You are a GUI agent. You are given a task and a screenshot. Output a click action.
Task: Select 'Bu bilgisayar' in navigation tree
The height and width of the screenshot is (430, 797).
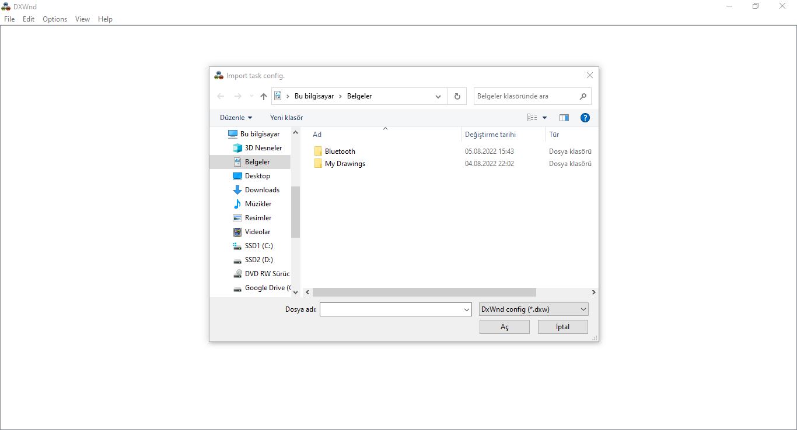coord(260,134)
